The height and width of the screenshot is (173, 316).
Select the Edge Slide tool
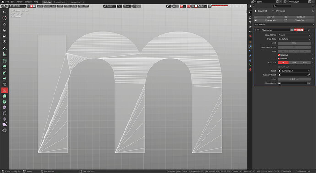point(5,113)
